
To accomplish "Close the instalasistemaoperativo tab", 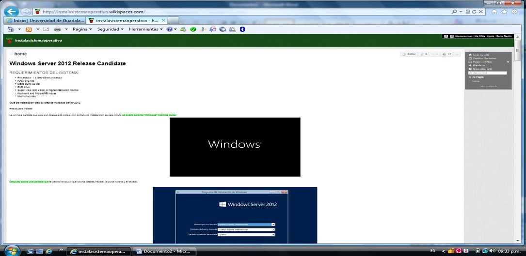I will (164, 20).
